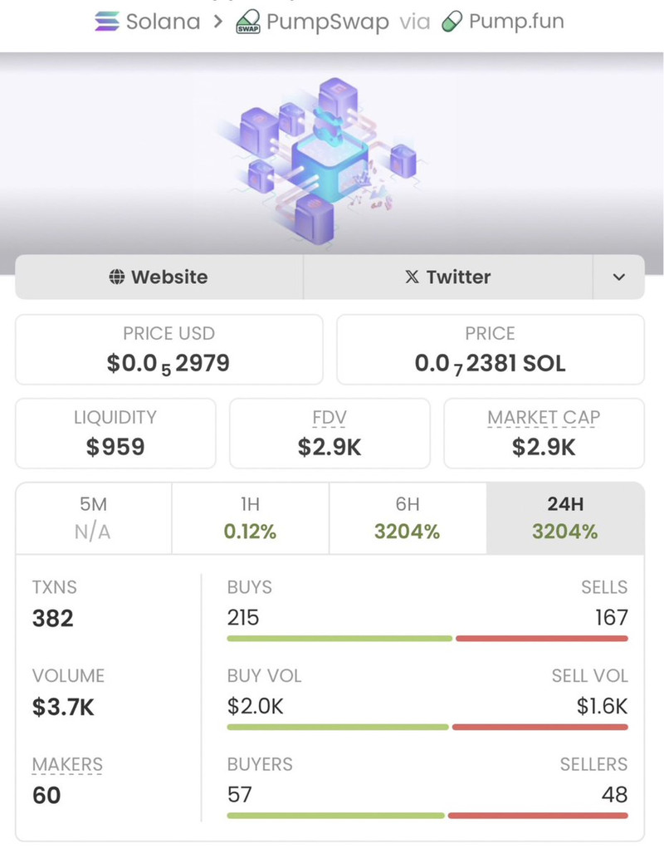Screen dimensions: 664x858
Task: Choose the 24H timeframe tab
Action: click(x=564, y=518)
